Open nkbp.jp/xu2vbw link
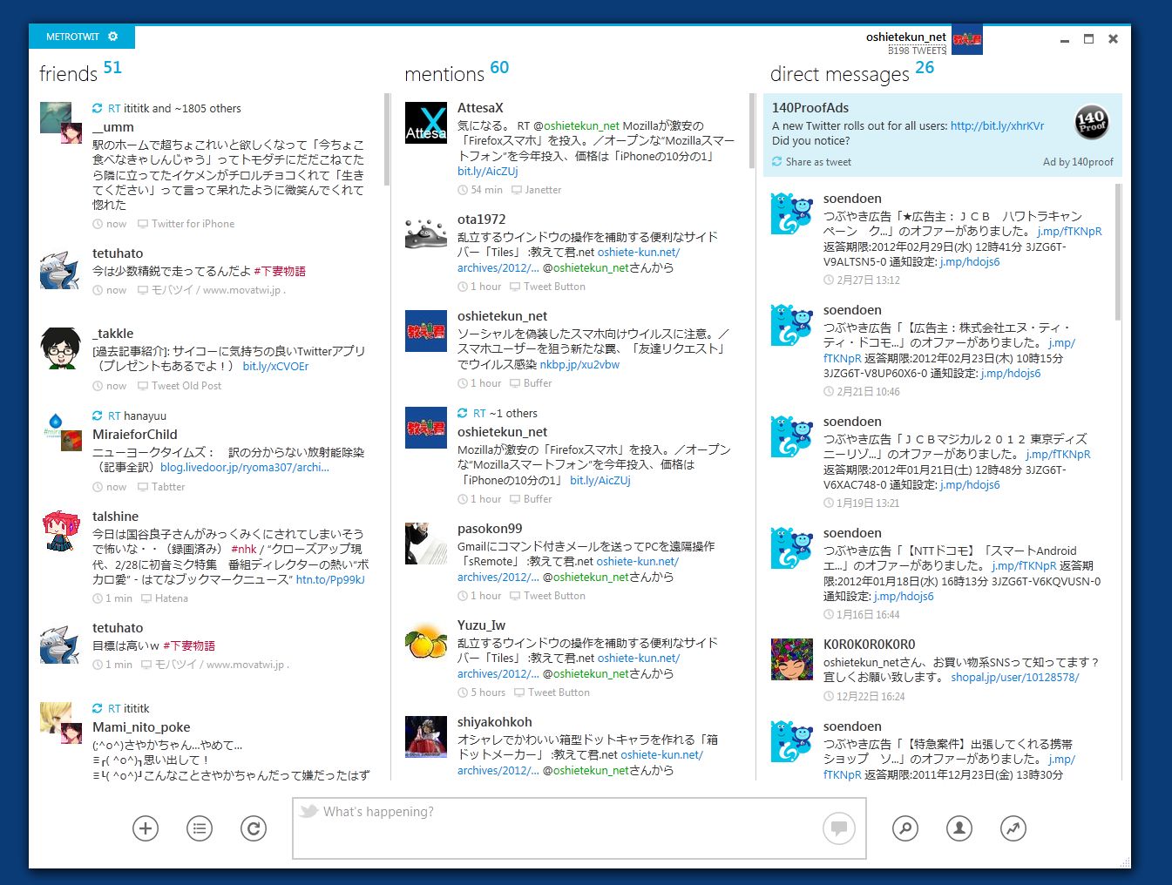 coord(579,364)
